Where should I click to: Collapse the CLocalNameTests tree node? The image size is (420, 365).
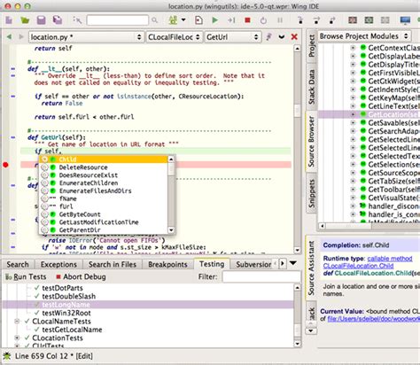(17, 322)
